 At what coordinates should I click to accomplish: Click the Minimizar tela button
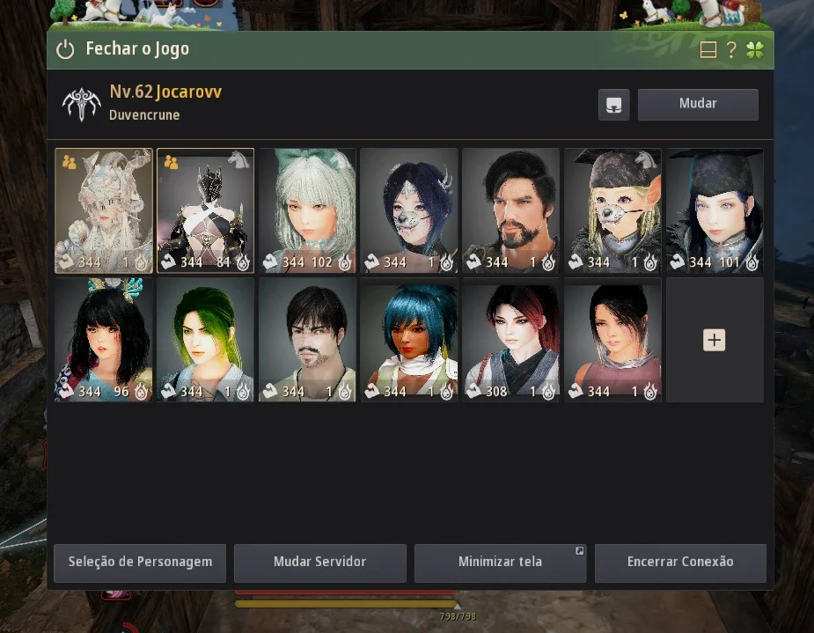point(501,563)
